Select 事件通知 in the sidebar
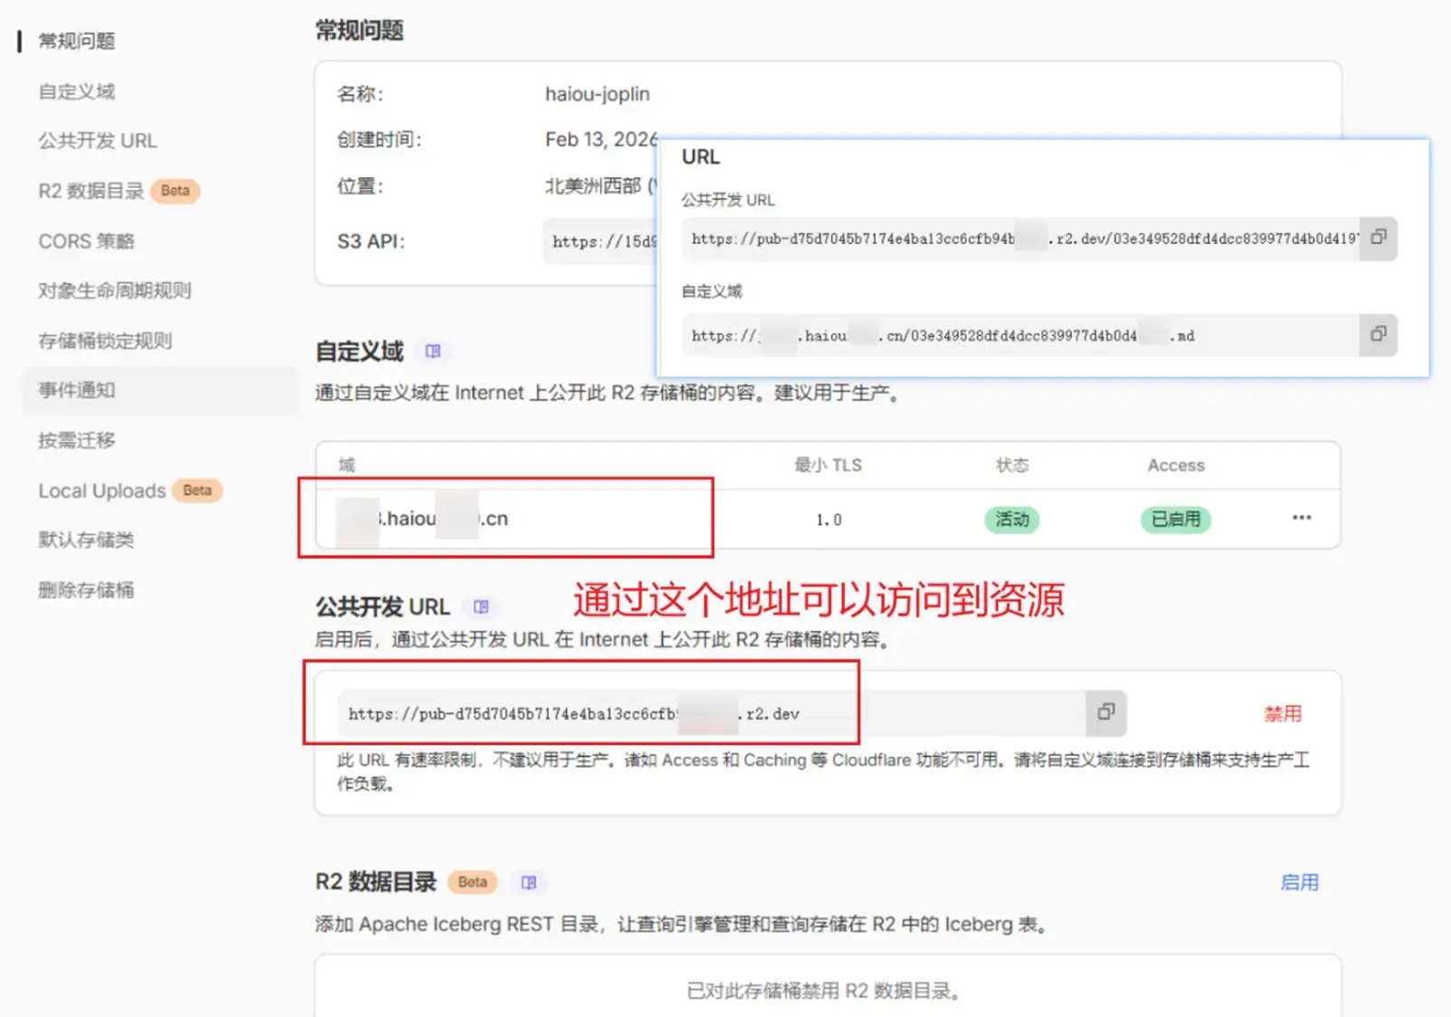1451x1017 pixels. coord(77,391)
